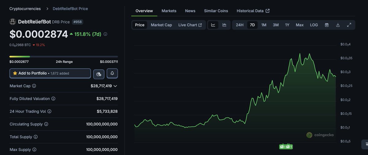Screen dimensions: 368x155
Task: Go to Cryptocurrencies breadcrumb
Action: pyautogui.click(x=25, y=9)
